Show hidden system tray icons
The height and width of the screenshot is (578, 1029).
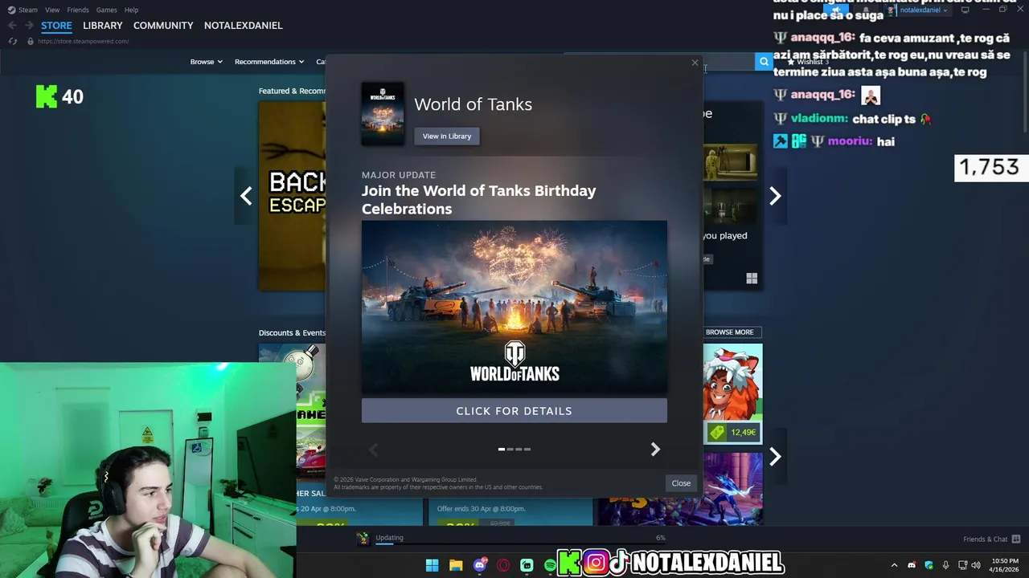click(x=894, y=565)
